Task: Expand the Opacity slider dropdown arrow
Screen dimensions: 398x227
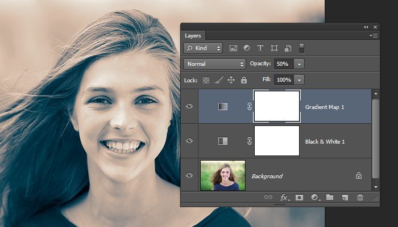Action: click(300, 64)
